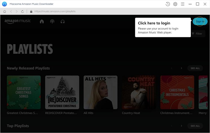See all Top Playlists
Screen dimensions: 210x133
(195, 126)
